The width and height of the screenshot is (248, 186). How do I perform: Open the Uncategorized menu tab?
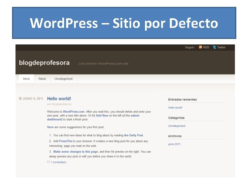click(x=63, y=79)
